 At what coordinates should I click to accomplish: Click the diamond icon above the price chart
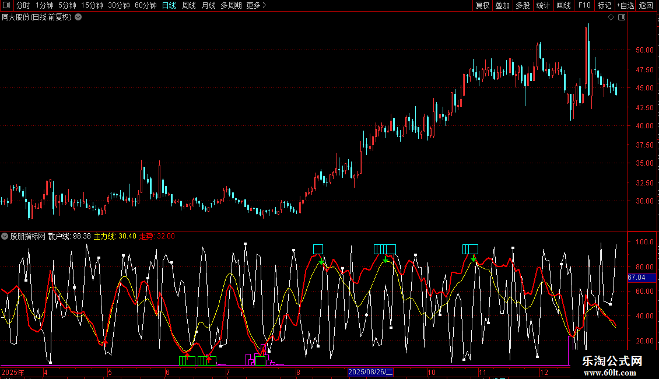click(x=611, y=17)
